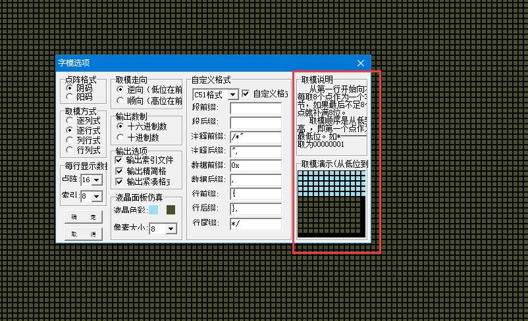Toggle 自定义格式 checkbox

246,93
